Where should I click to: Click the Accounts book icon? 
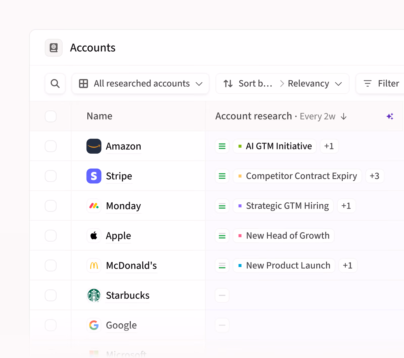(54, 48)
